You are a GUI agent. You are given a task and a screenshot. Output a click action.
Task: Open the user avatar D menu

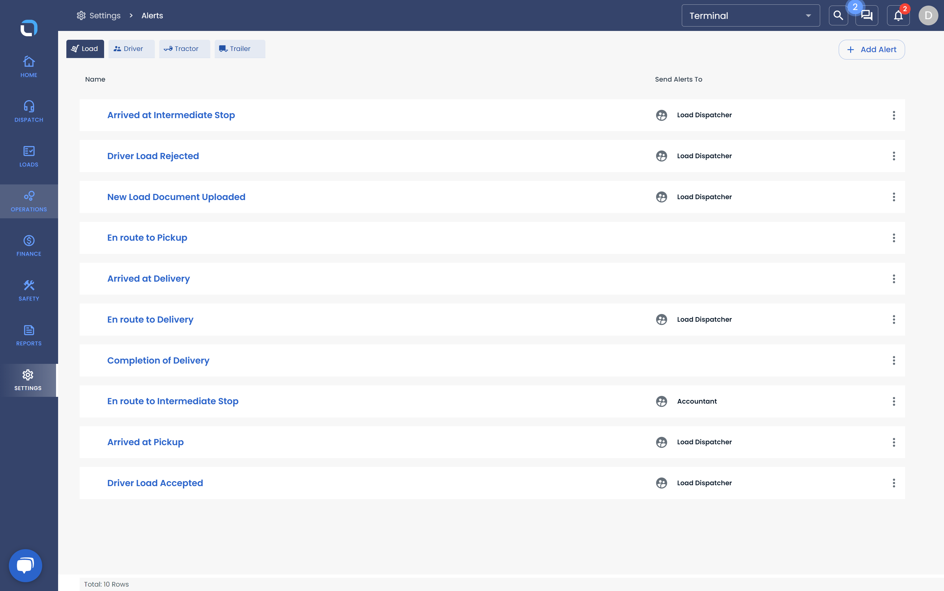pyautogui.click(x=928, y=16)
